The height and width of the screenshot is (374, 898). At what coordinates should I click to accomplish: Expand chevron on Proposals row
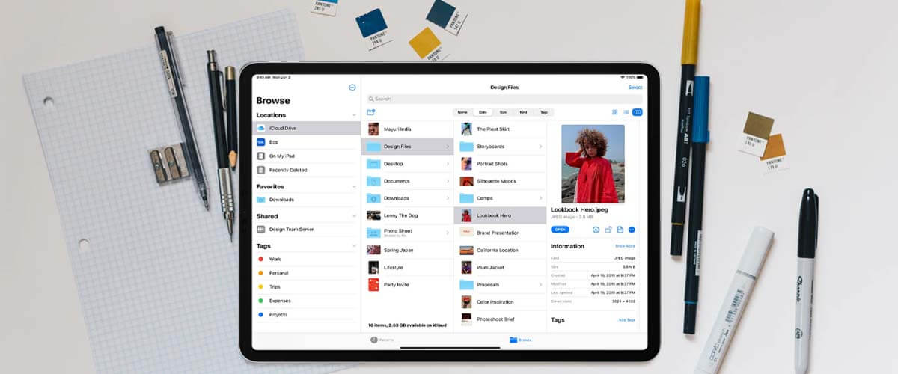540,284
